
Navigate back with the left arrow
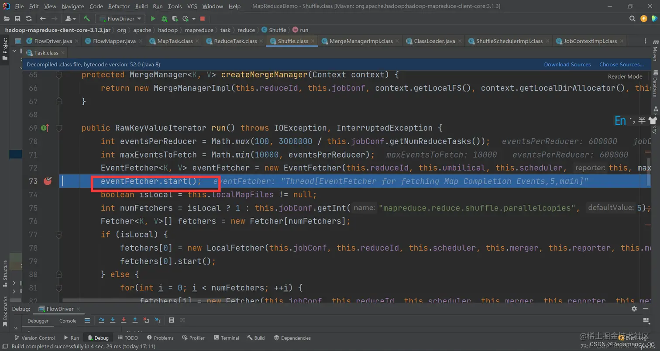click(x=43, y=19)
